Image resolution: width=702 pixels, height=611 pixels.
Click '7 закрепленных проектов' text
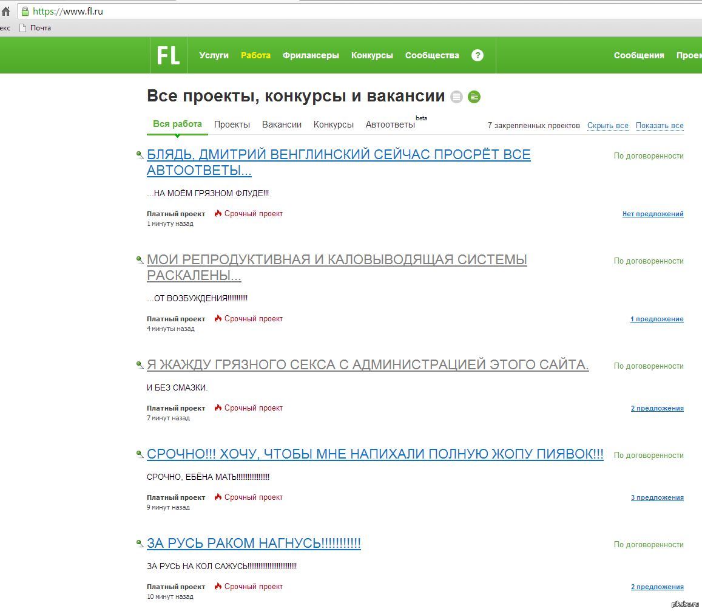534,126
